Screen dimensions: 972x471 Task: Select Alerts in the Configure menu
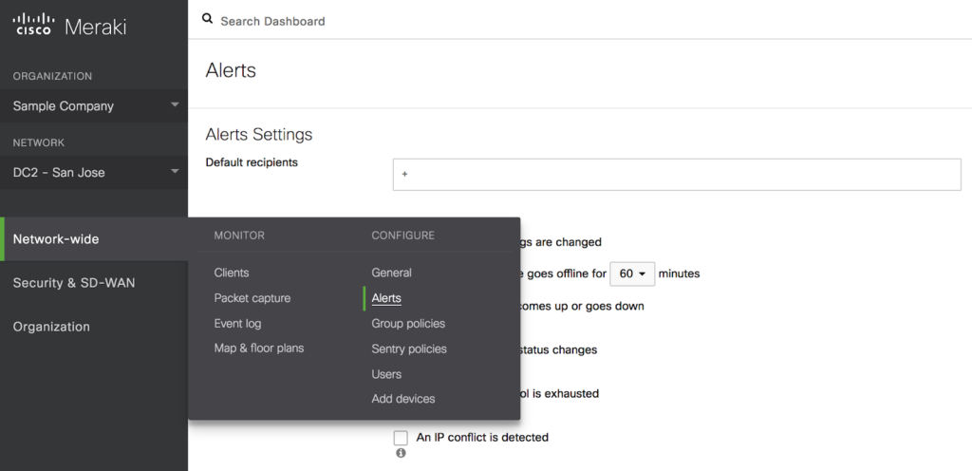pyautogui.click(x=386, y=298)
